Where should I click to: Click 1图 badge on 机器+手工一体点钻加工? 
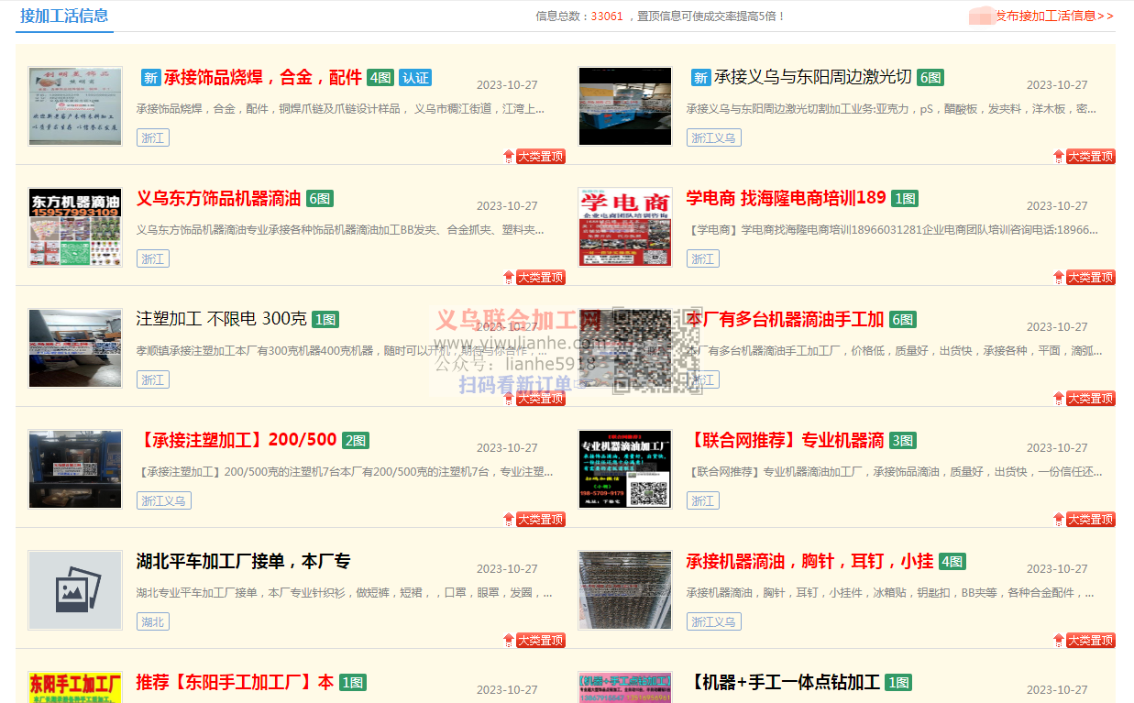pos(898,683)
